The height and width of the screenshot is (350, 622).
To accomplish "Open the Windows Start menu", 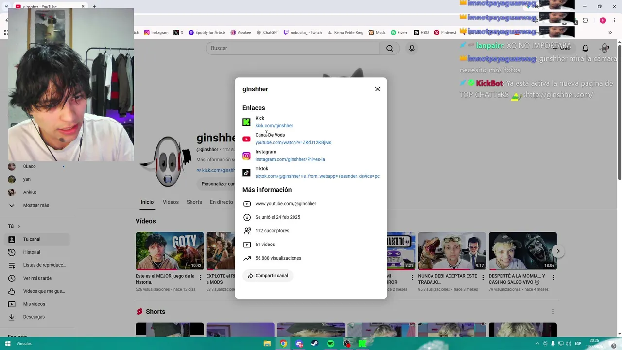I will [x=7, y=344].
